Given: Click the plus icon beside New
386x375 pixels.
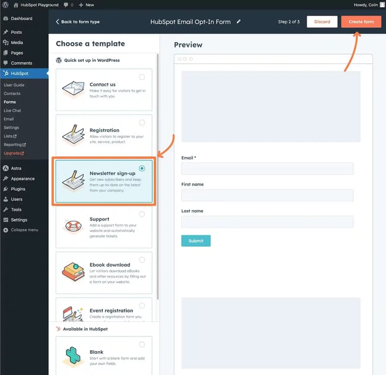Looking at the screenshot, I should (x=81, y=5).
